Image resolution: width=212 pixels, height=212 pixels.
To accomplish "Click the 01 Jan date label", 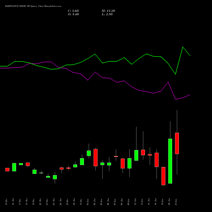I will (88, 202).
